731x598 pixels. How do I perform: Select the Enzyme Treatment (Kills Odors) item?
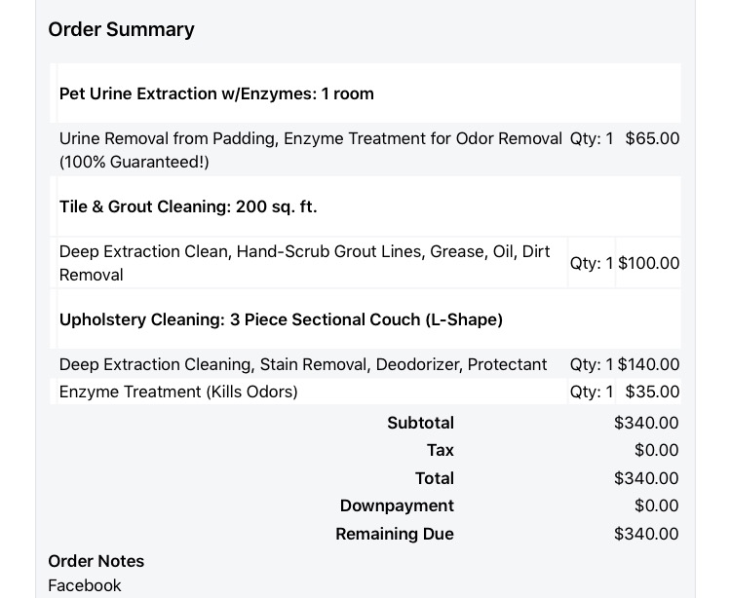pos(178,392)
